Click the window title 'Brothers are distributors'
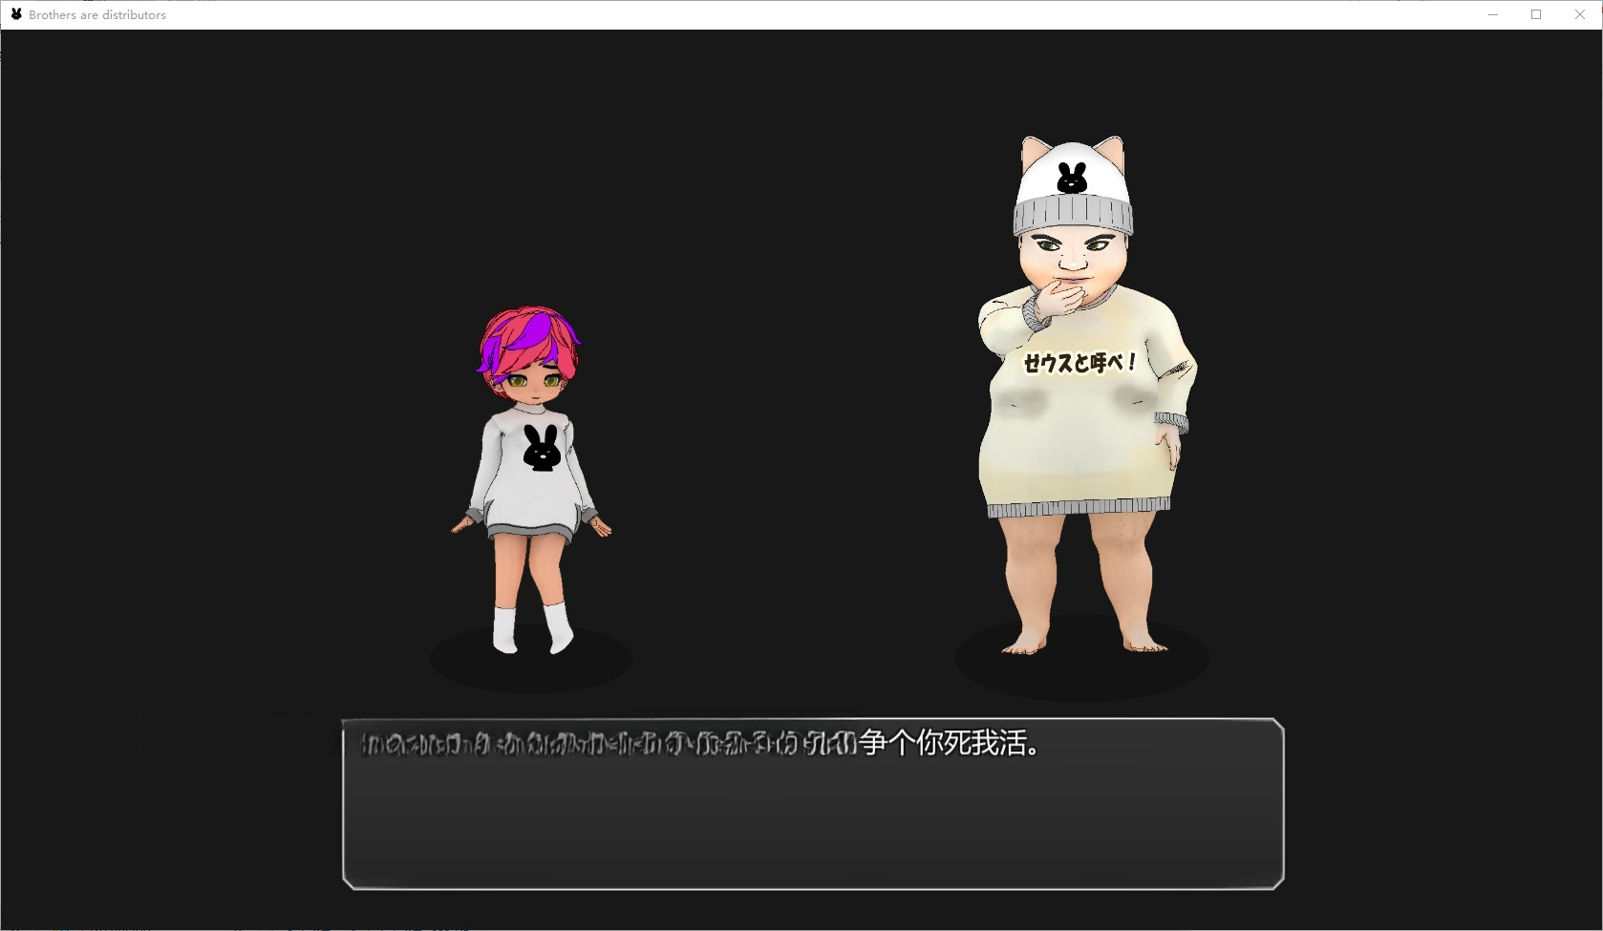 tap(97, 15)
